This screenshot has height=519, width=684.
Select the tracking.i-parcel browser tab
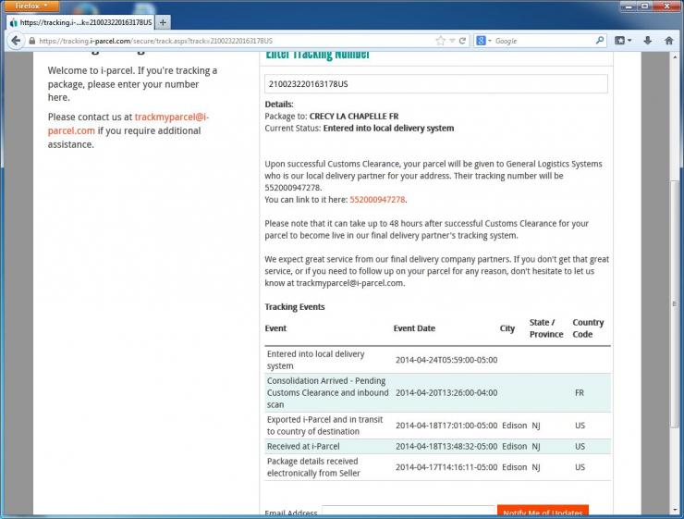tap(81, 22)
